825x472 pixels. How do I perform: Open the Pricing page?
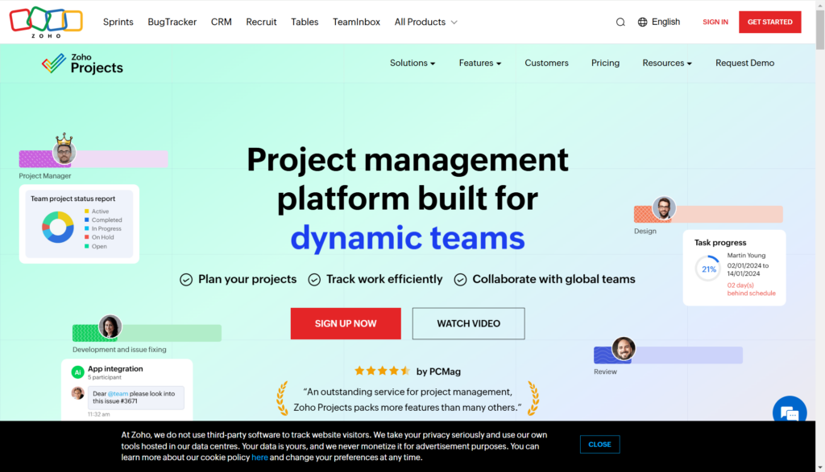pos(605,63)
